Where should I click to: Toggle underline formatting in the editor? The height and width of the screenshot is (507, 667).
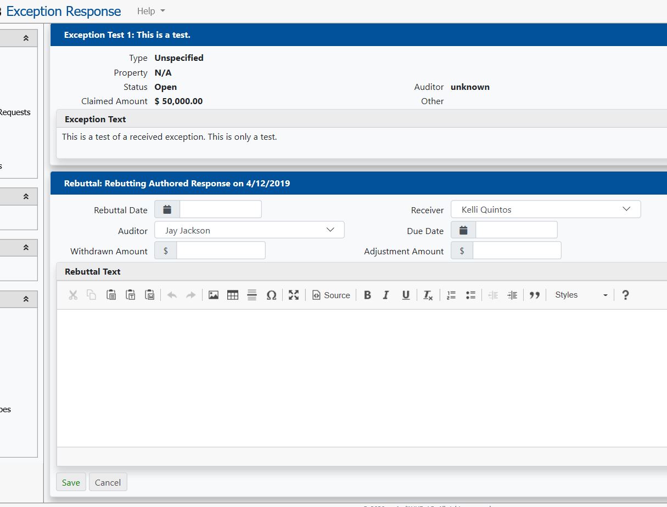click(406, 295)
